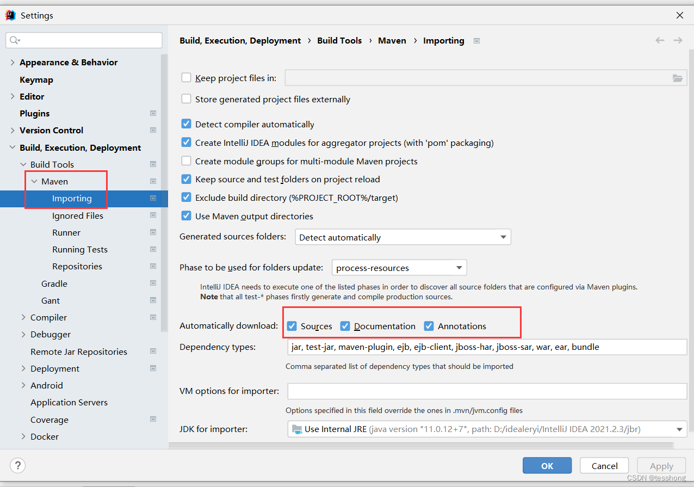Click OK to confirm settings
694x487 pixels.
(x=547, y=466)
